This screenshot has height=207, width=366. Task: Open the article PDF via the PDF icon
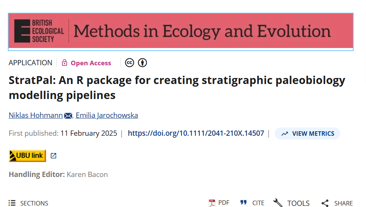212,203
